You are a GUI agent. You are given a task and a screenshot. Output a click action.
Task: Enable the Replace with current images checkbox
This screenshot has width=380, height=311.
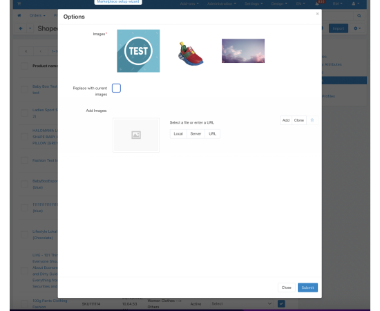[116, 88]
